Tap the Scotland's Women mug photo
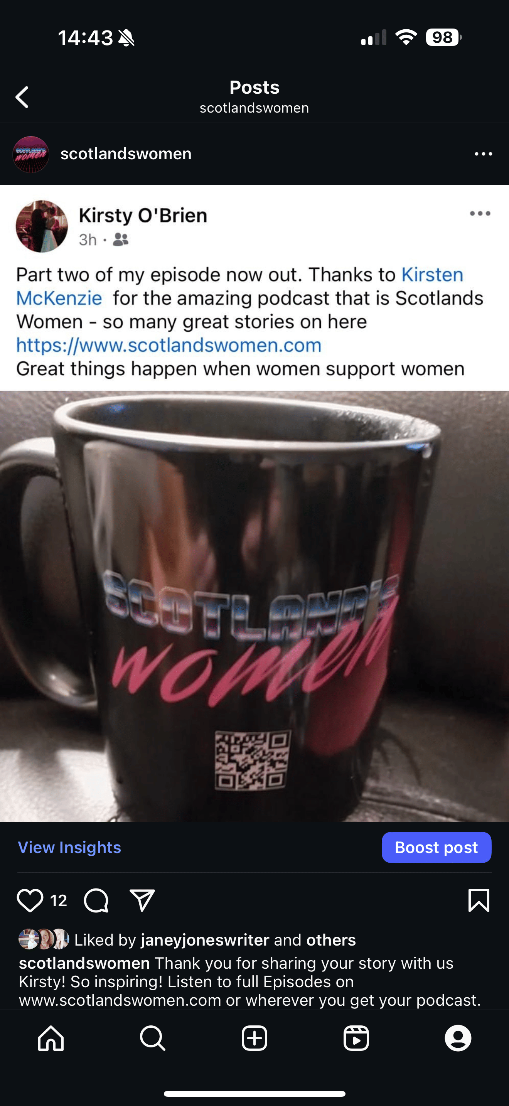509x1106 pixels. pyautogui.click(x=254, y=606)
